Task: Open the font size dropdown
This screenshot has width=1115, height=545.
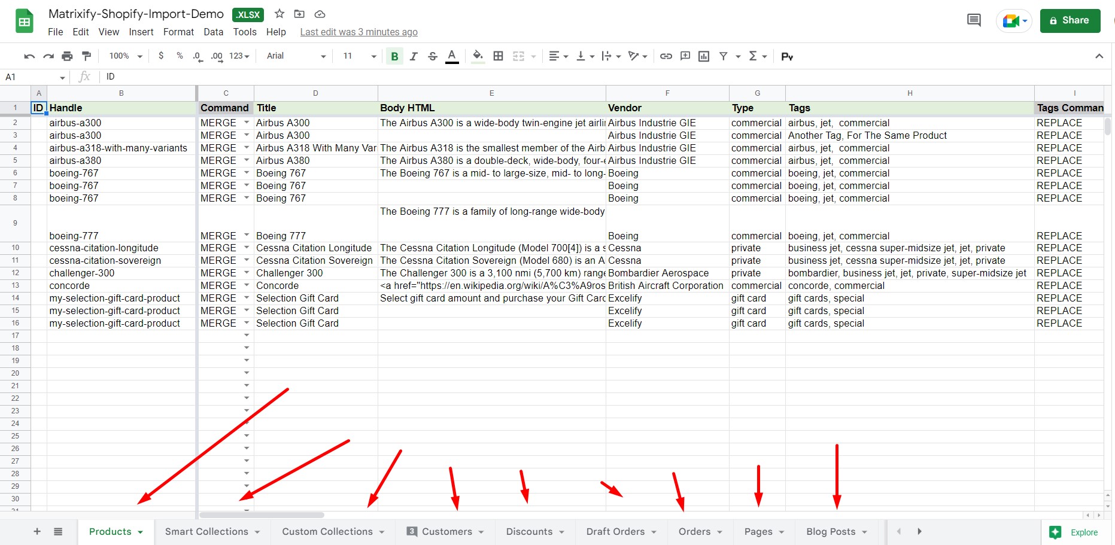Action: click(360, 56)
